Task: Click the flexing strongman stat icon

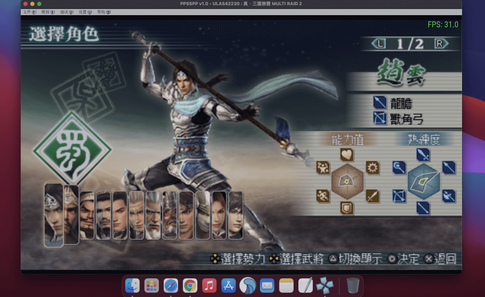Action: [323, 168]
